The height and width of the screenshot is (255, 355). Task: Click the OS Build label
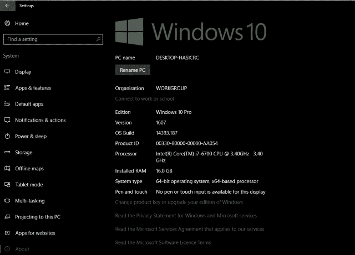click(x=124, y=133)
